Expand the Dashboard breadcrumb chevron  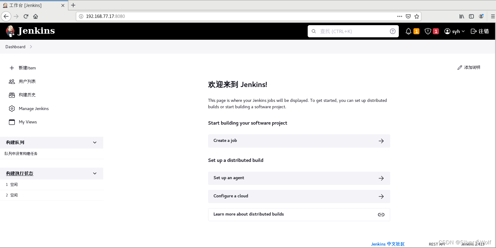pos(31,47)
